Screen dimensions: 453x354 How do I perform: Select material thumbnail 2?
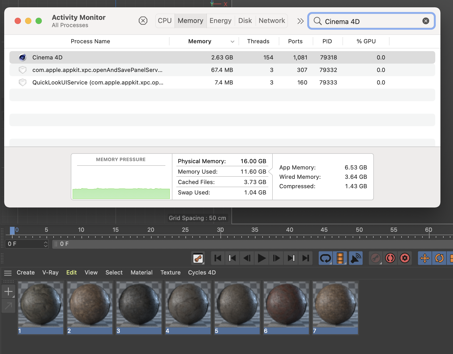tap(90, 308)
